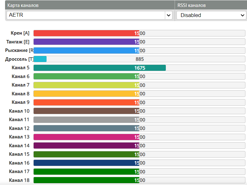Open the RSSI channel Disabled dropdown
The height and width of the screenshot is (185, 247).
click(211, 15)
